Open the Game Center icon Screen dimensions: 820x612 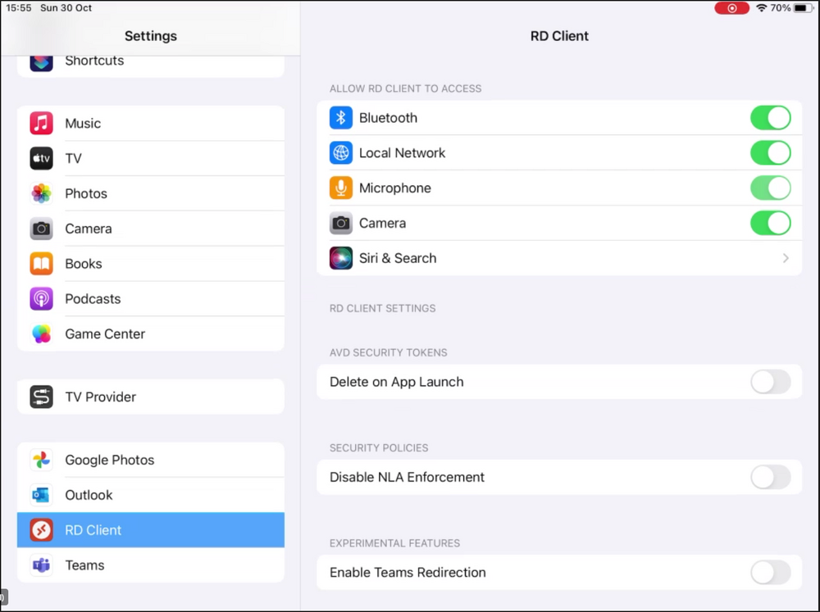(x=41, y=334)
